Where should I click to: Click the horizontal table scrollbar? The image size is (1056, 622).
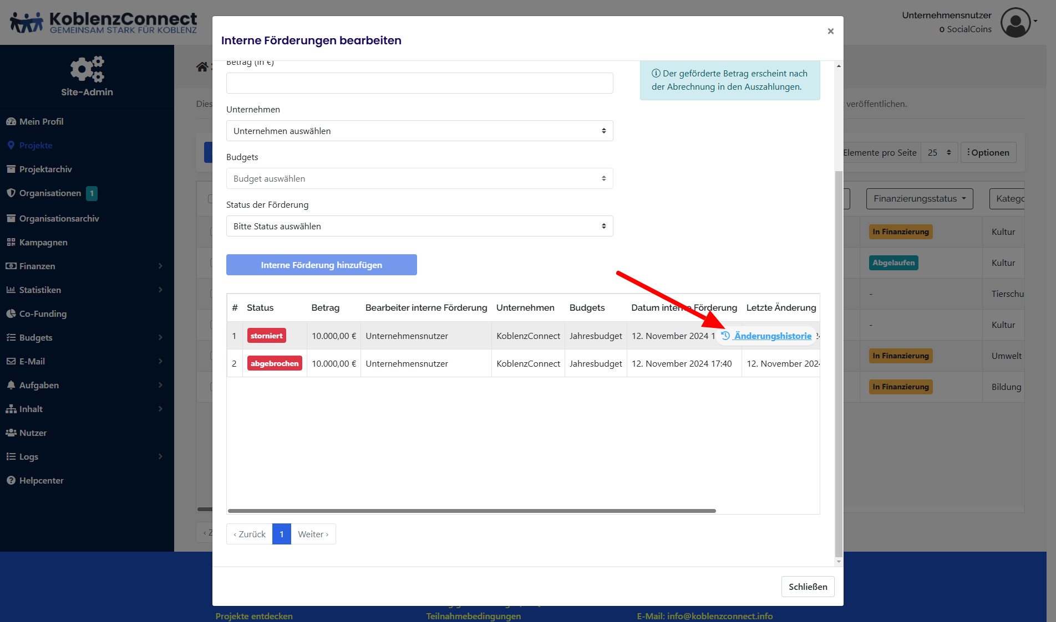coord(471,511)
